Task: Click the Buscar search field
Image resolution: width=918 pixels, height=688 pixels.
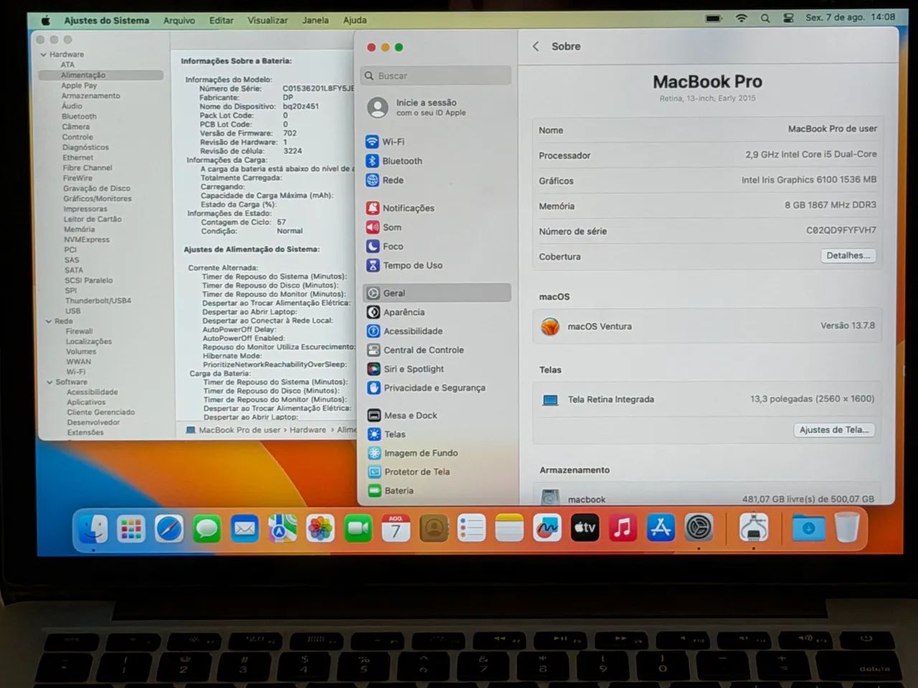Action: [x=437, y=75]
